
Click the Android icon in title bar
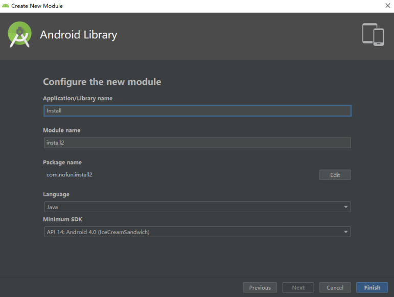(5, 6)
